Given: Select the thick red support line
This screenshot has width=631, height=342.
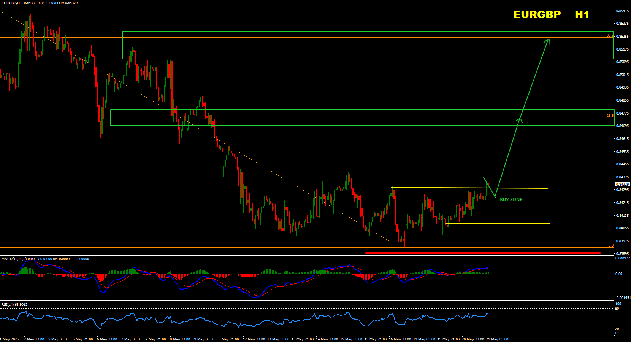Looking at the screenshot, I should (483, 253).
